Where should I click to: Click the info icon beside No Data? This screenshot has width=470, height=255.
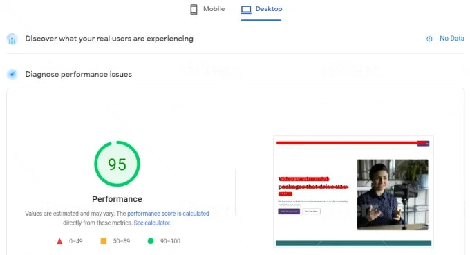pos(429,39)
